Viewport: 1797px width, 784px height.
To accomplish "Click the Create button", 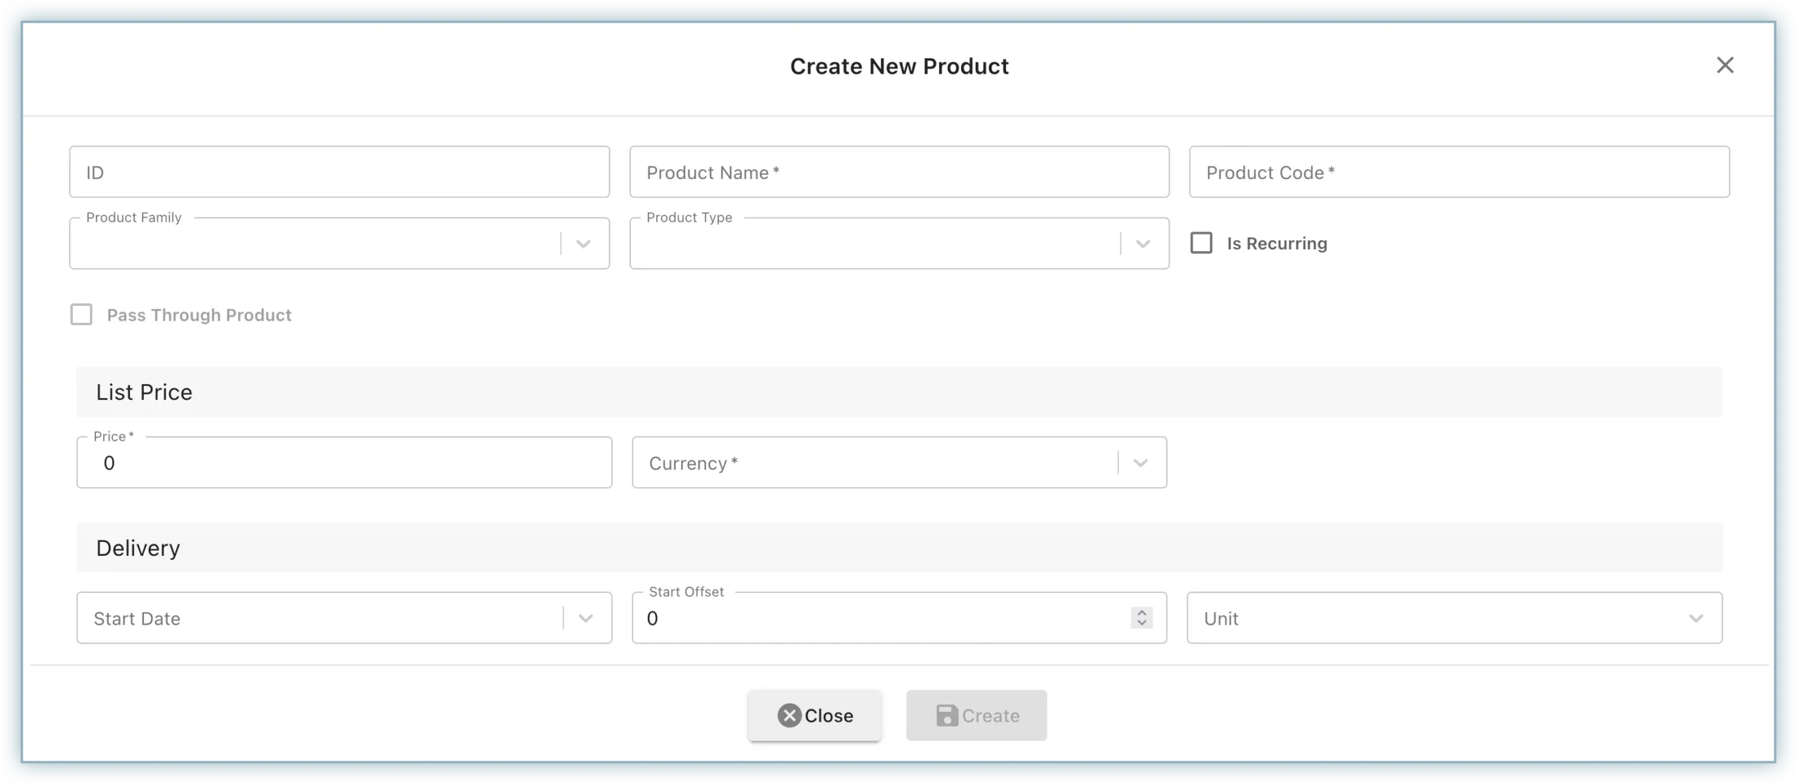I will click(976, 715).
